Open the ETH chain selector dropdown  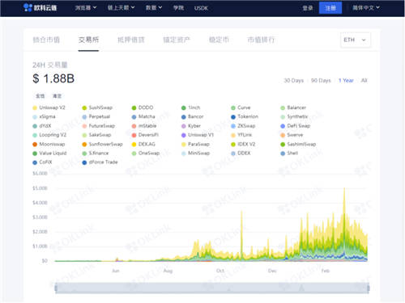tap(356, 40)
